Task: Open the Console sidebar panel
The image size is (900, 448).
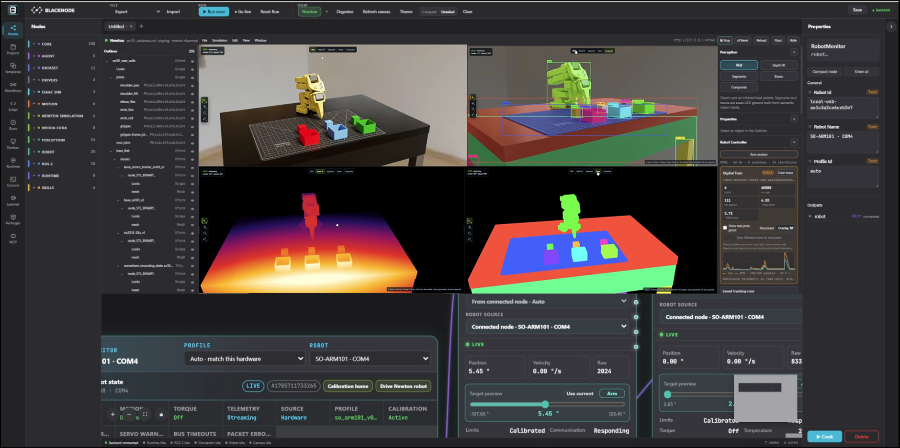Action: pos(13,181)
